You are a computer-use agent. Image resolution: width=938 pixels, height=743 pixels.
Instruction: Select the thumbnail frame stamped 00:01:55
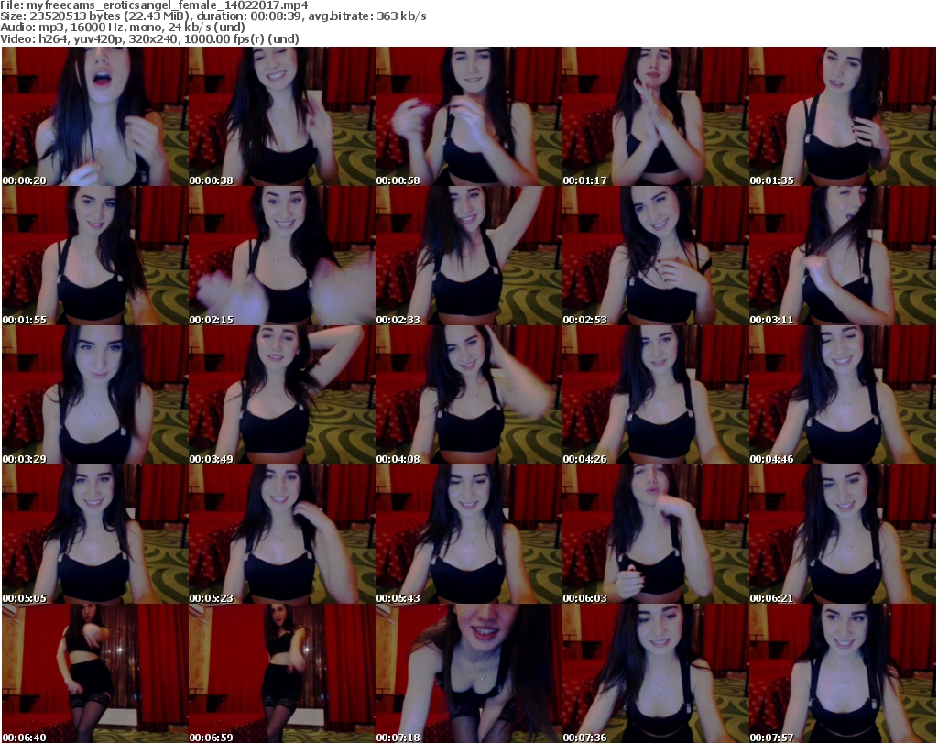(95, 256)
